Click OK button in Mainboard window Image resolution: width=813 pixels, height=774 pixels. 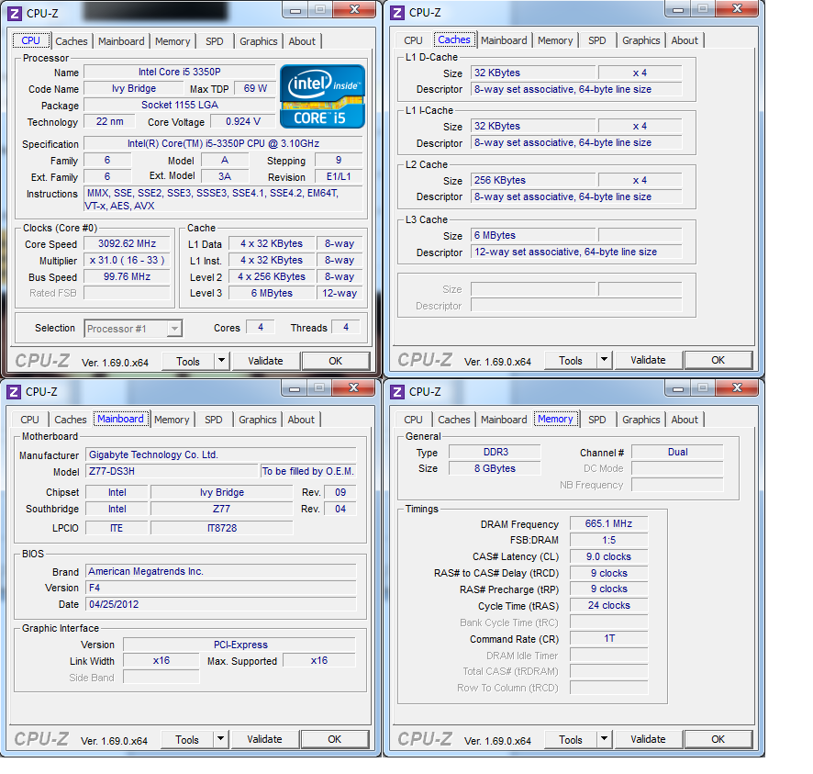pos(334,739)
